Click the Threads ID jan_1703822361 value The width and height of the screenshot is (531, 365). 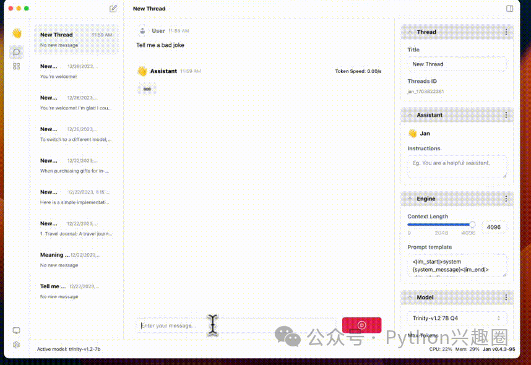pos(425,92)
